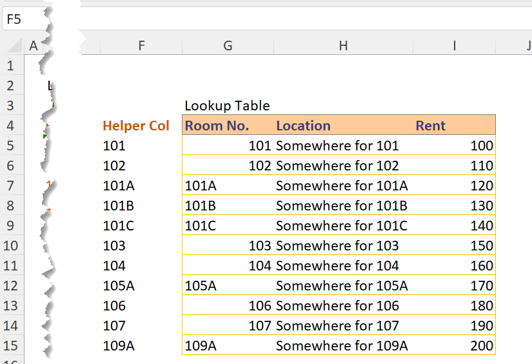Screen dimensions: 532x364
Task: Click the Select All corner triangle
Action: click(12, 46)
